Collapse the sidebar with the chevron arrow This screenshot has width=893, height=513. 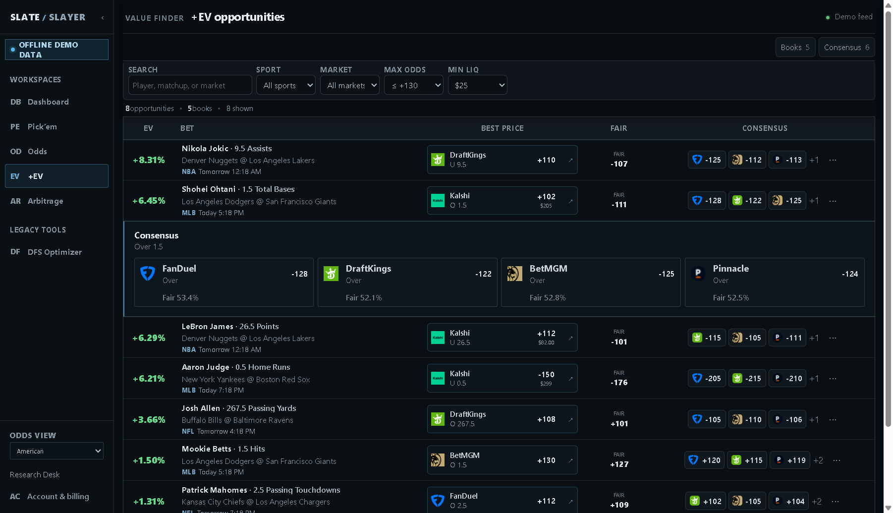tap(103, 17)
